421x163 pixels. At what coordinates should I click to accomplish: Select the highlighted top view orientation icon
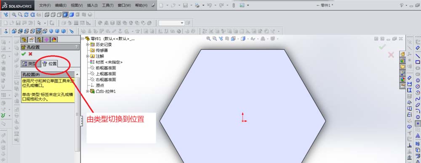(39, 31)
